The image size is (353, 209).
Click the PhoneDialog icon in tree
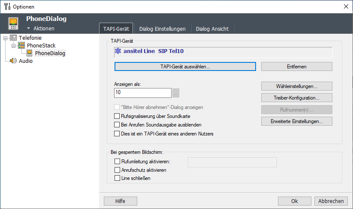pyautogui.click(x=30, y=53)
